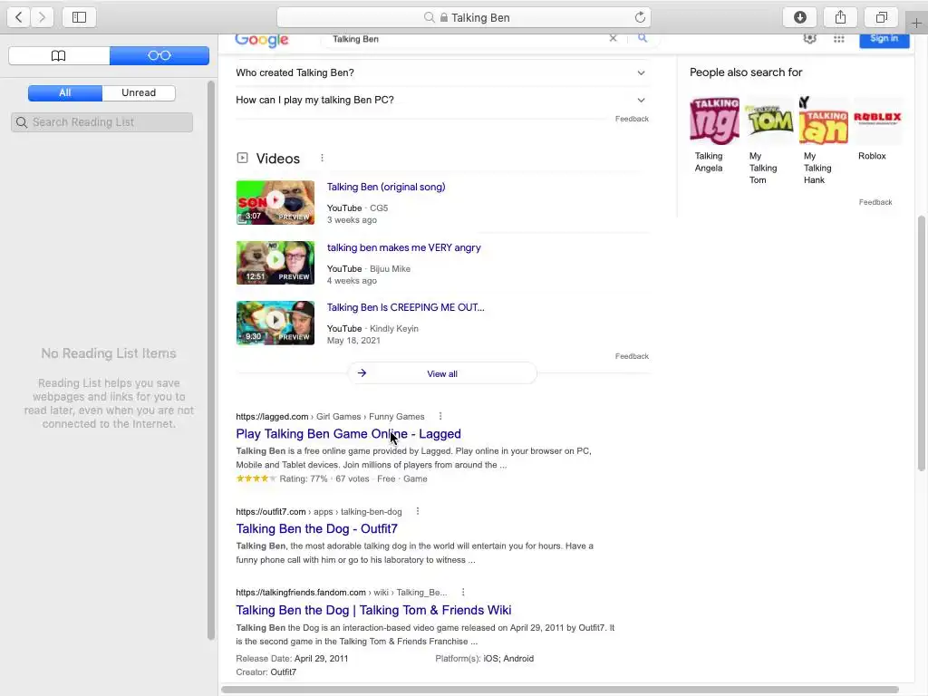Play 'Talking Ben Is CREEPING ME OUT' thumbnail
928x696 pixels.
[275, 324]
